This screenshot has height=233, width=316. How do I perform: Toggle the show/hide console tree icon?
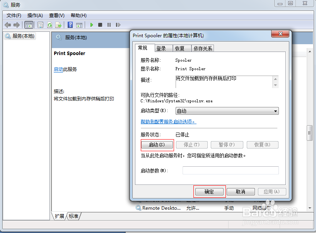29,25
